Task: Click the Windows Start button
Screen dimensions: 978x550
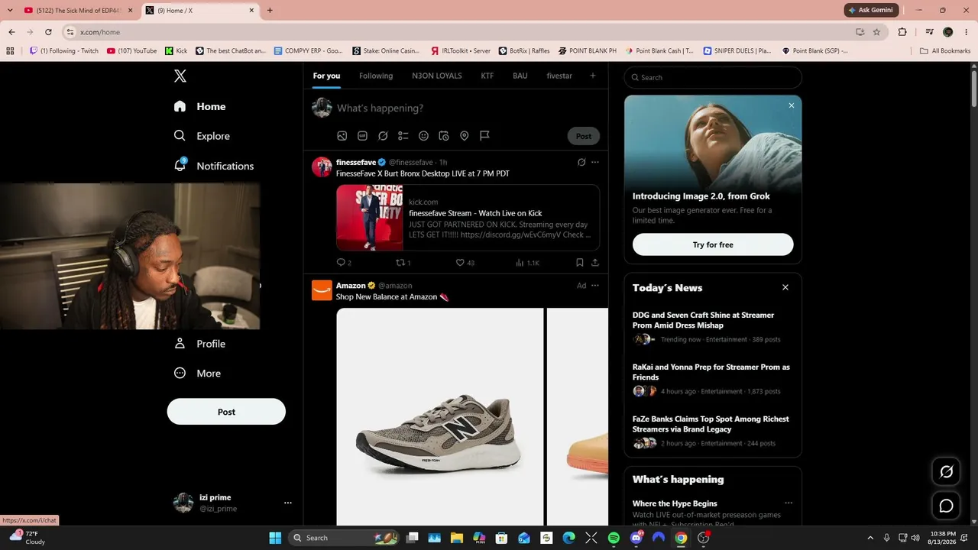Action: [x=275, y=538]
